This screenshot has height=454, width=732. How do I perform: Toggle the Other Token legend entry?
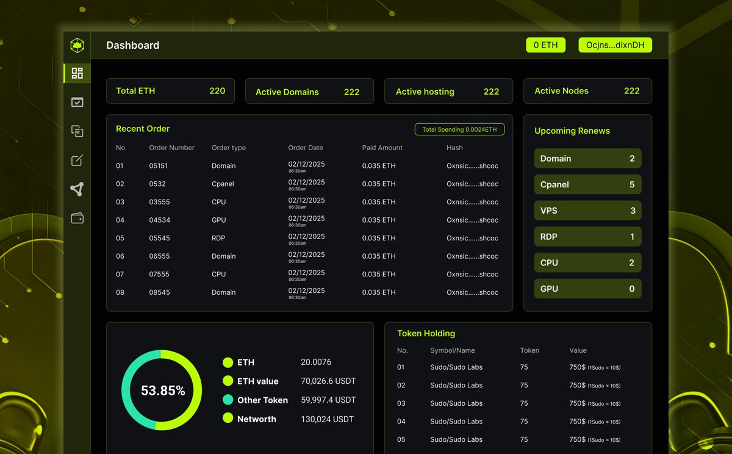(262, 400)
